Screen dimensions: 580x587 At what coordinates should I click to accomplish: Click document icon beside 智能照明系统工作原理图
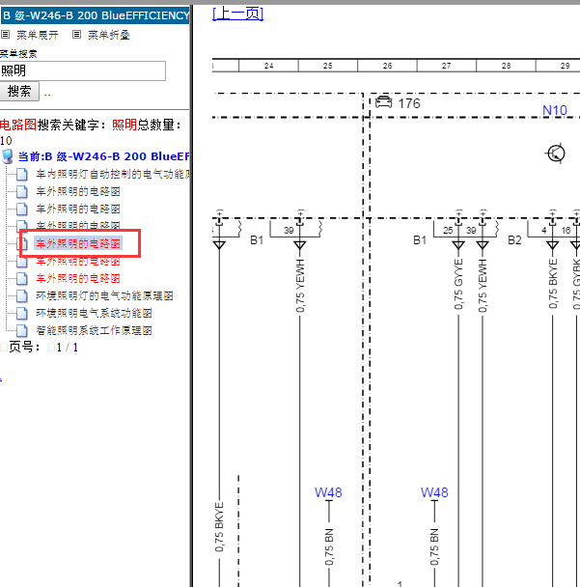(x=21, y=330)
